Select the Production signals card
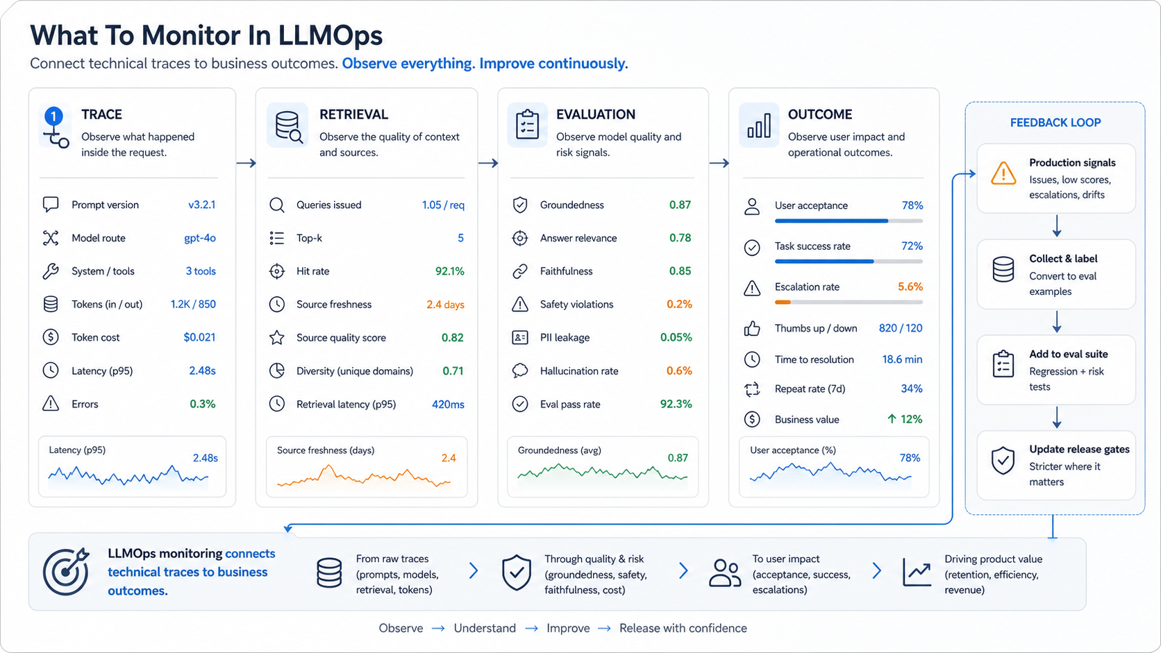 (x=1056, y=178)
